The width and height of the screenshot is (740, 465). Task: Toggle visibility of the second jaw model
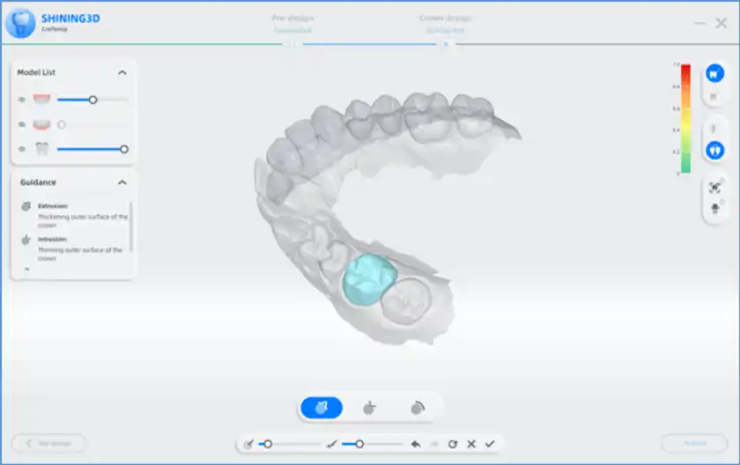coord(22,125)
